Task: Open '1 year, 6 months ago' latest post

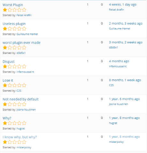Action: [124, 99]
